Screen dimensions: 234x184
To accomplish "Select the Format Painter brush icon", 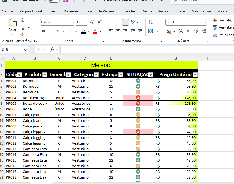I will click(x=22, y=35).
